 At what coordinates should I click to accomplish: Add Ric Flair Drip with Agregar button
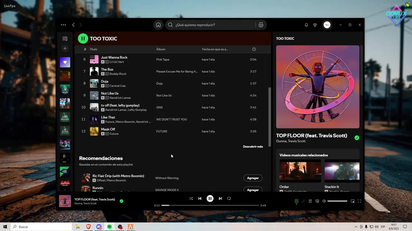coord(253,178)
